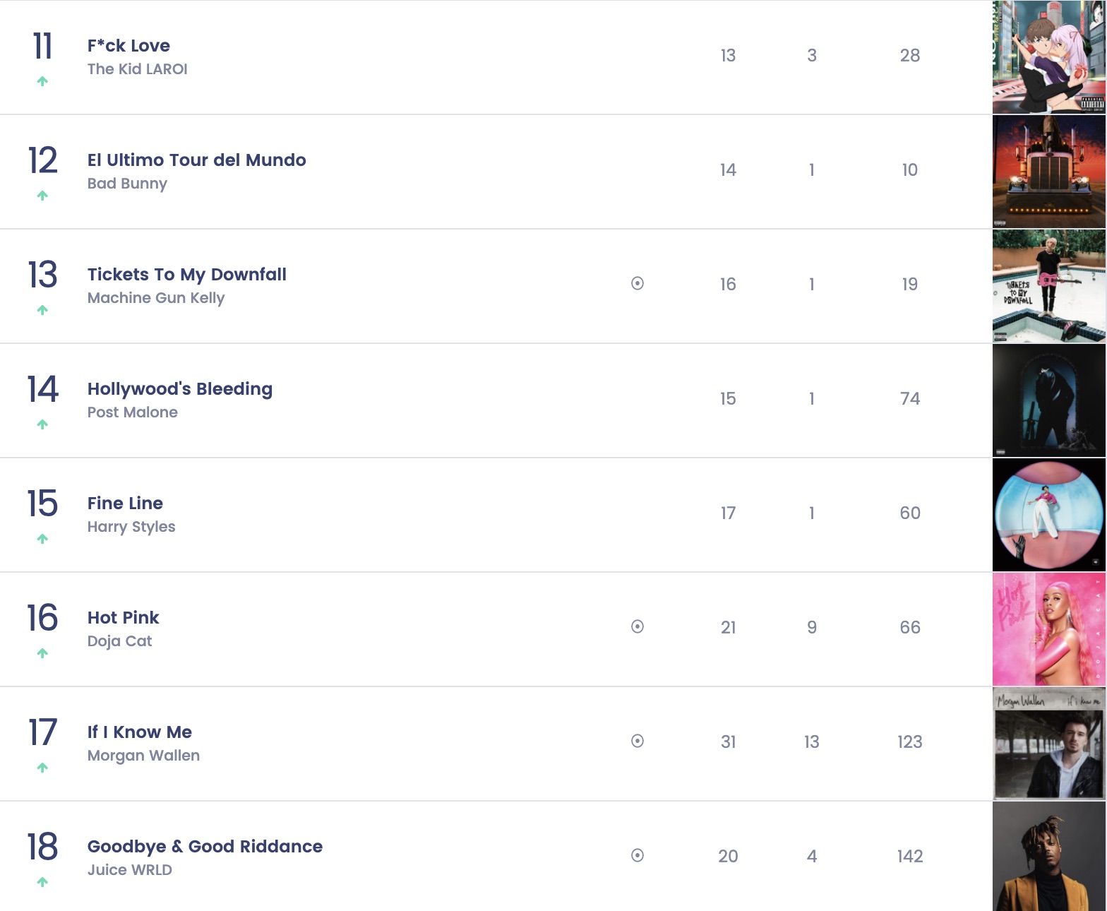Click the award icon next to If I Know Me
Viewport: 1107px width, 911px height.
[638, 742]
